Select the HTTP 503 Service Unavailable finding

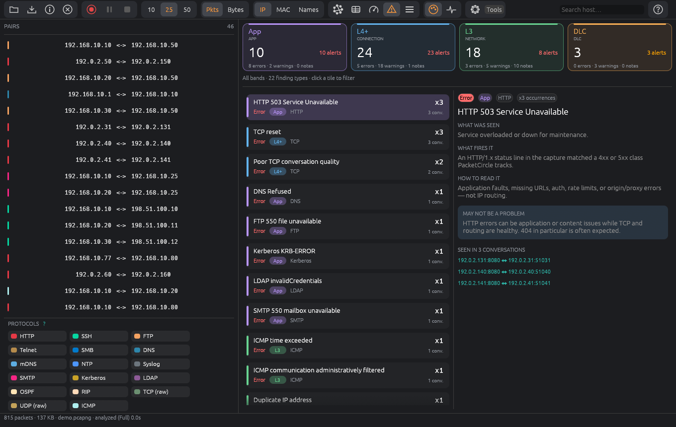(x=348, y=107)
